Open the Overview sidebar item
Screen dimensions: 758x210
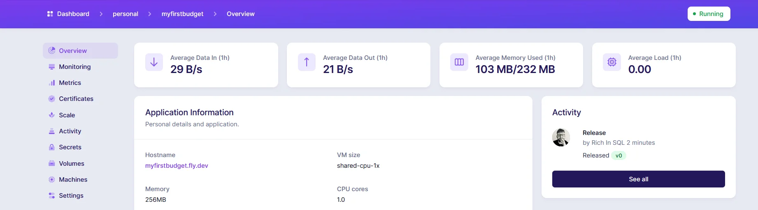click(72, 51)
